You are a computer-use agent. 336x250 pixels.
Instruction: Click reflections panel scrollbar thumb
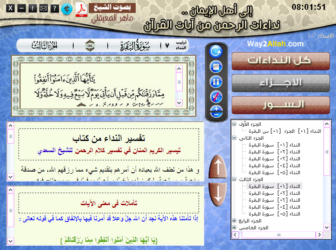coord(11,210)
